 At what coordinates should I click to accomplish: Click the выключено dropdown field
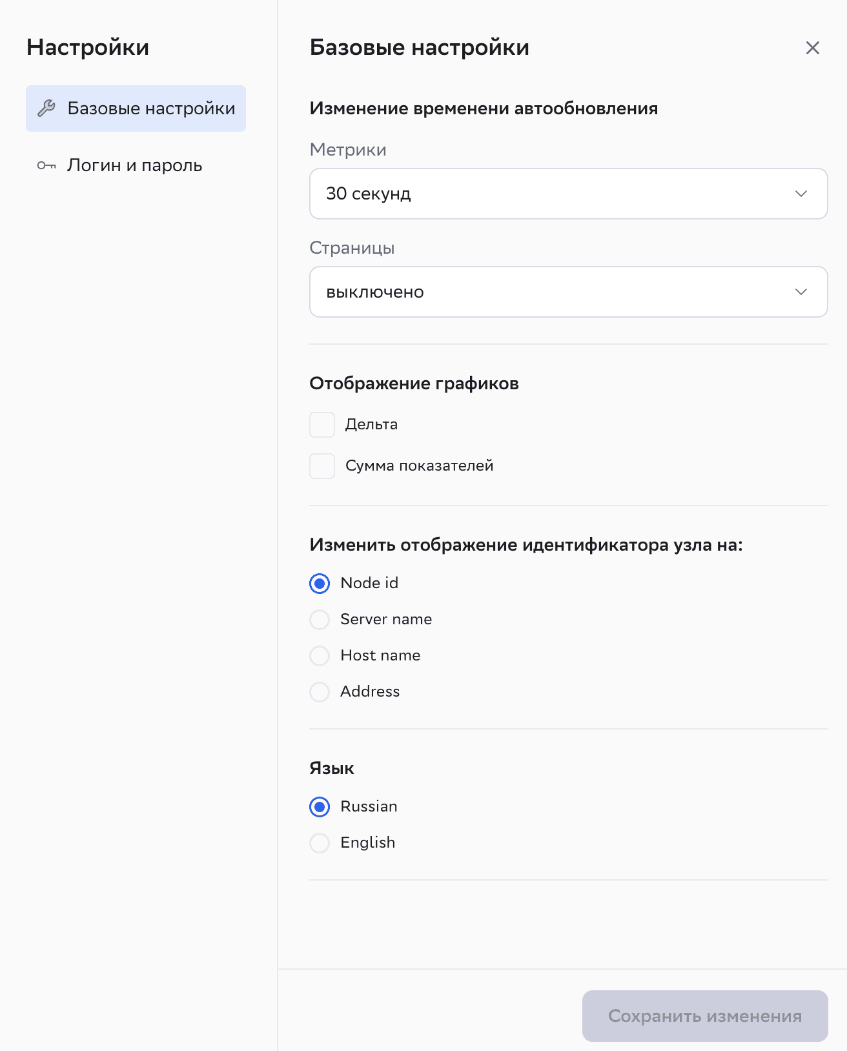[x=568, y=292]
